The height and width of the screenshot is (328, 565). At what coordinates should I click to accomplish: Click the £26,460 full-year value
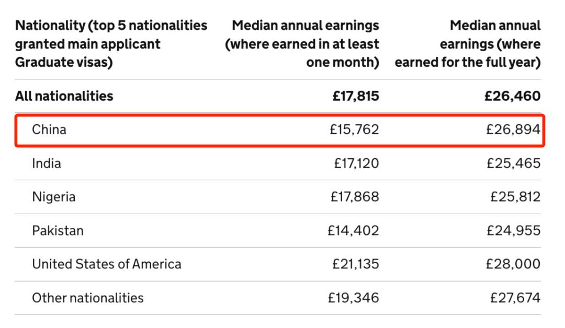pyautogui.click(x=512, y=96)
